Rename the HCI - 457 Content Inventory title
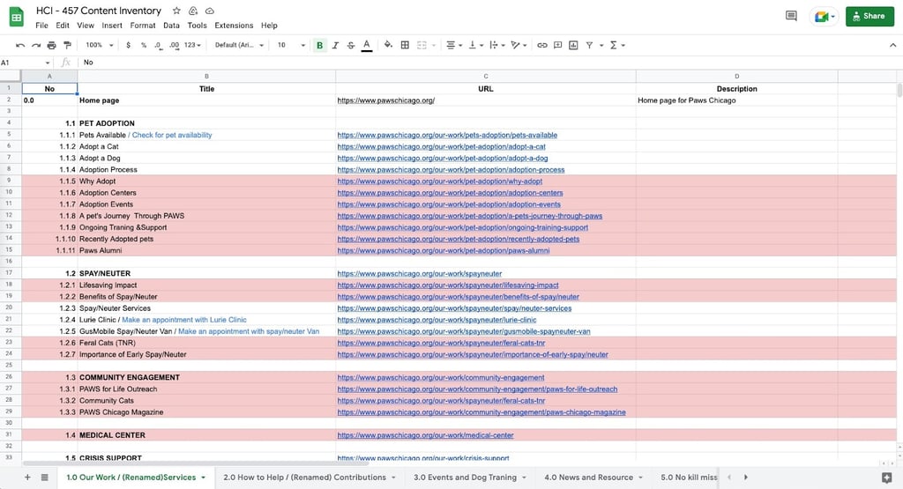Screen dimensions: 903x489 click(99, 11)
